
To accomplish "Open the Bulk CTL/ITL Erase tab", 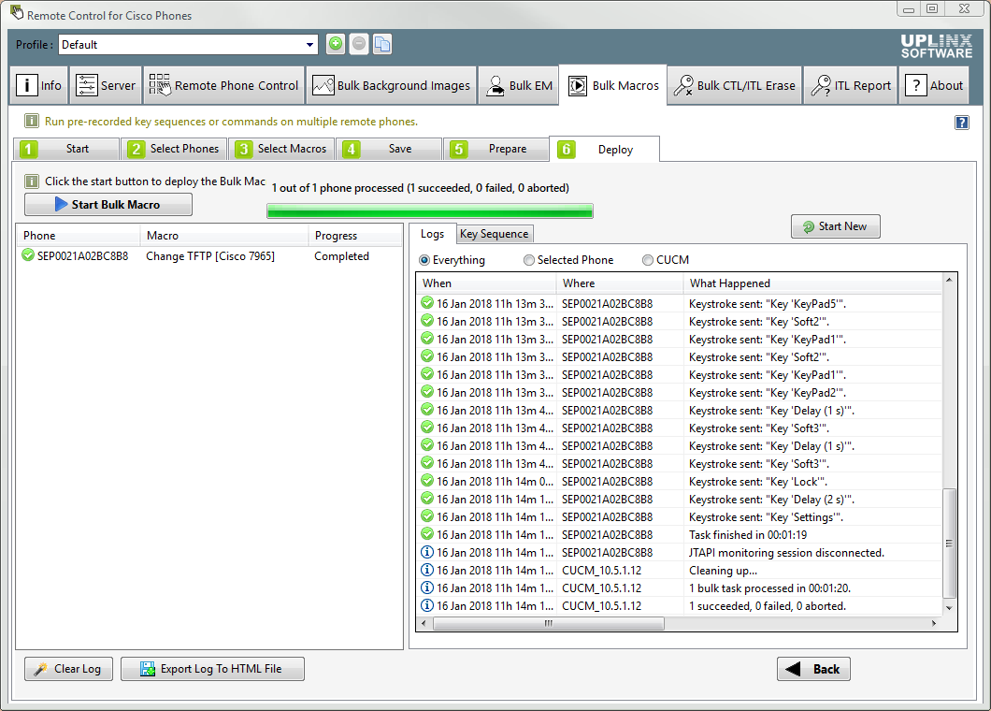I will [x=735, y=85].
